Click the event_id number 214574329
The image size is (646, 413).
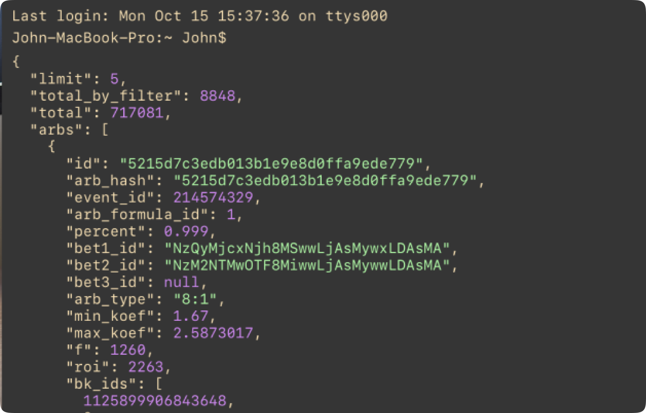tap(213, 198)
